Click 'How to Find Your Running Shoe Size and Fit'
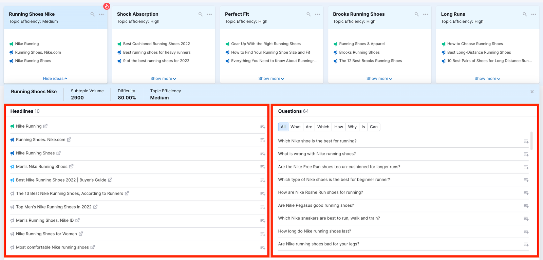 pos(270,52)
